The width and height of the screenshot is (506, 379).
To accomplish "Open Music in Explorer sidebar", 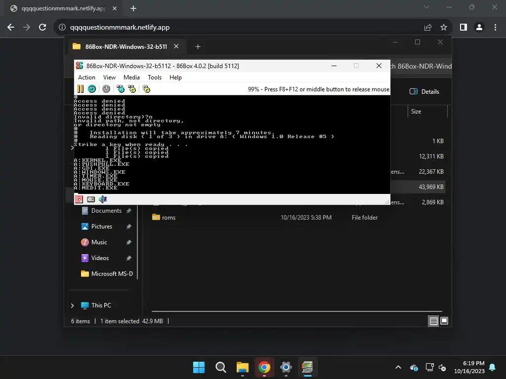I will [x=99, y=242].
